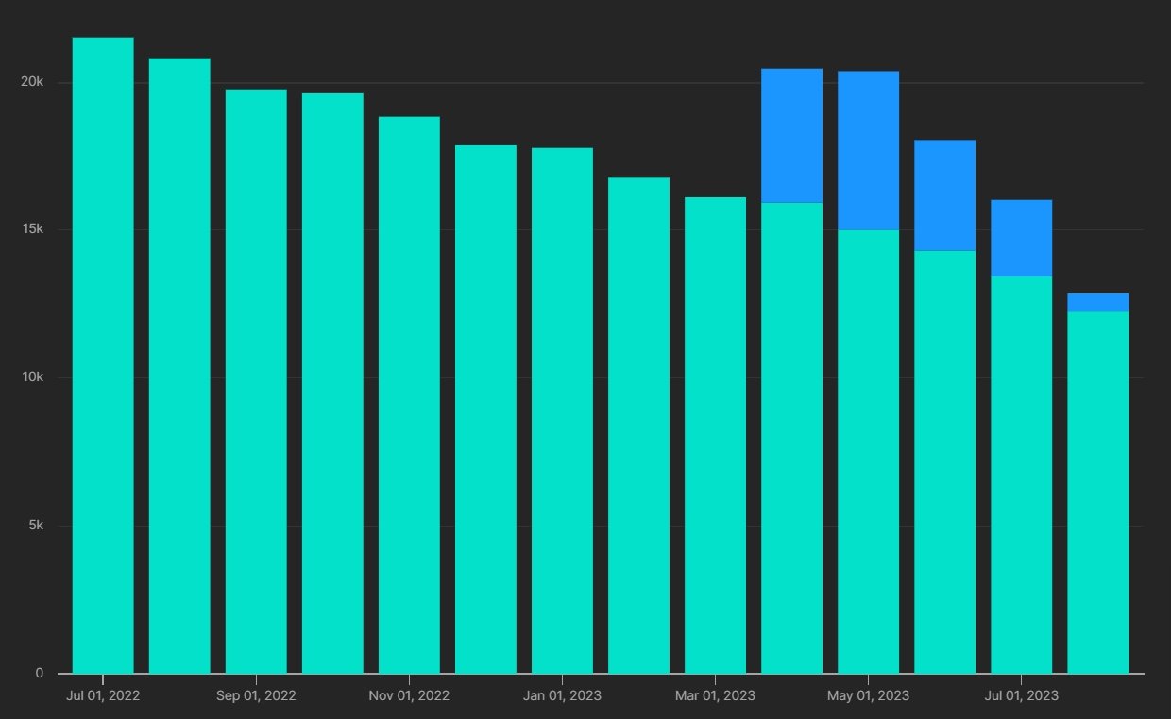Click the teal segment of the last bar

tap(1097, 492)
